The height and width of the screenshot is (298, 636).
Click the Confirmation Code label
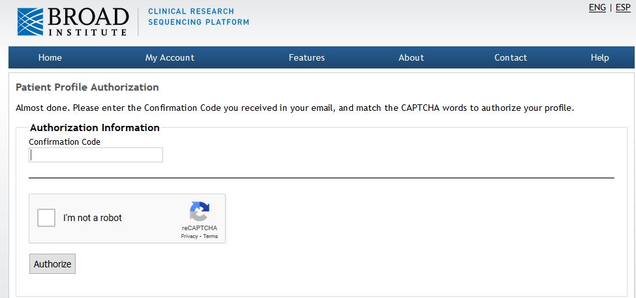click(x=65, y=142)
